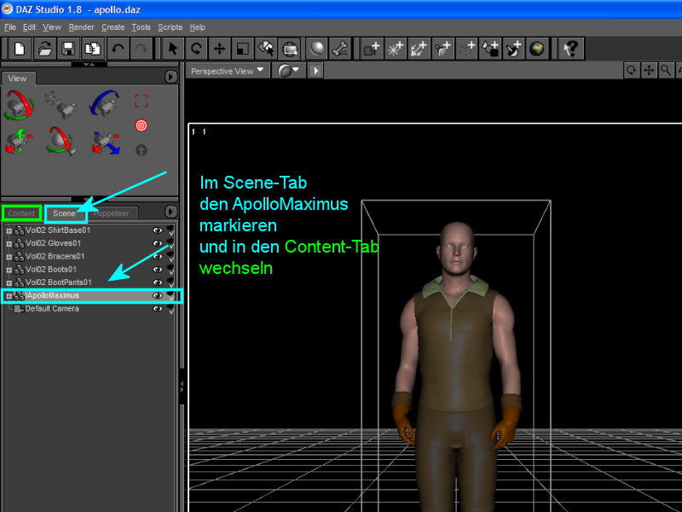
Task: Select the Rotate tool in the toolbar
Action: (196, 49)
